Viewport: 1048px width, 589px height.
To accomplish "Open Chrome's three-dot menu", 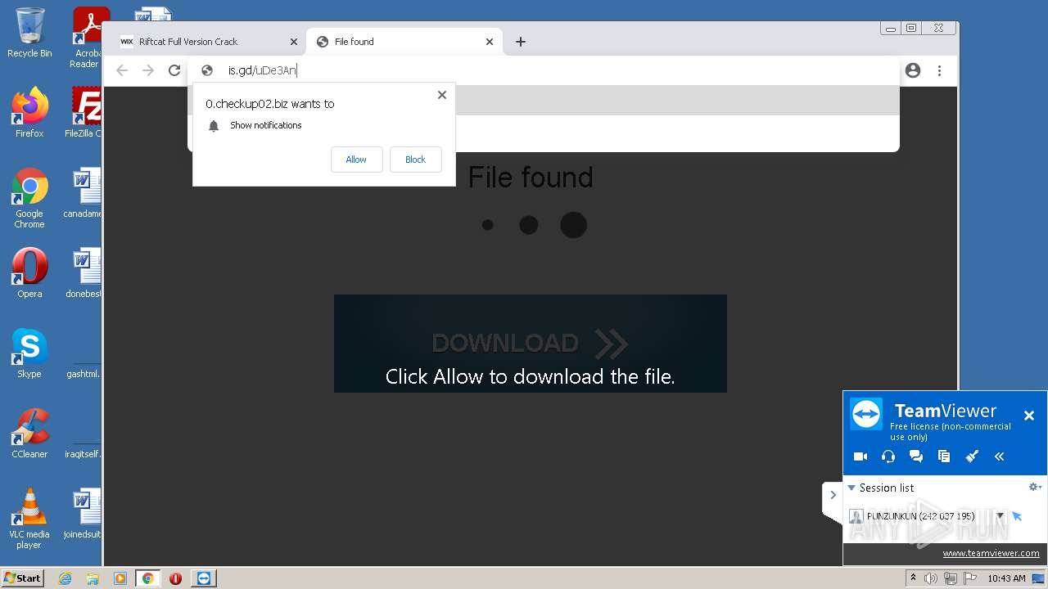I will click(x=939, y=70).
